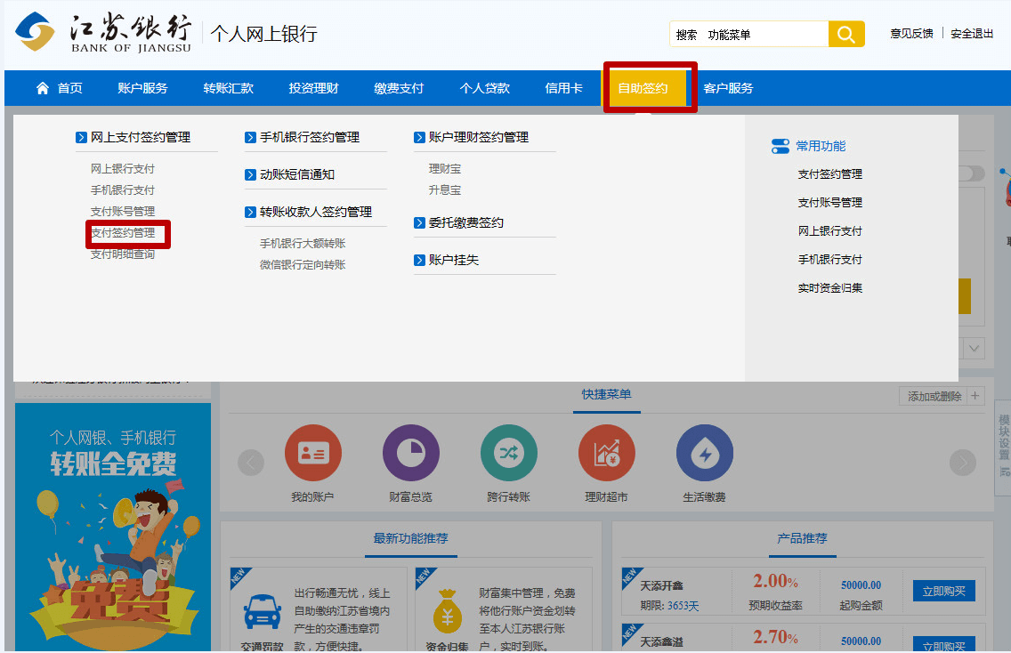Click the home icon beside 首页
The image size is (1011, 653).
pyautogui.click(x=43, y=88)
